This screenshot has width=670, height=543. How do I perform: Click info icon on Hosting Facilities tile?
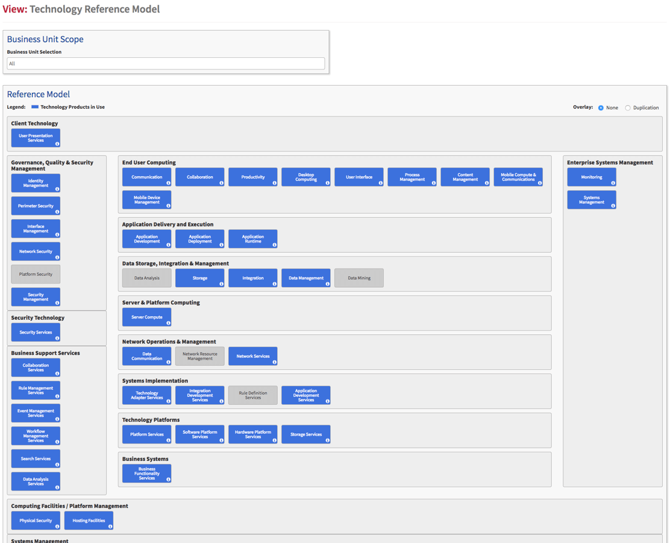point(110,526)
